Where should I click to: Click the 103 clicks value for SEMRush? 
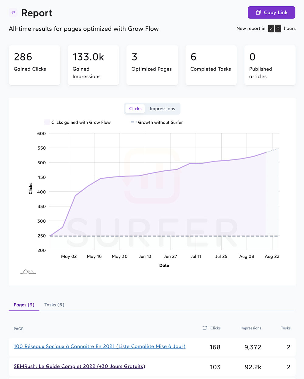pos(215,367)
